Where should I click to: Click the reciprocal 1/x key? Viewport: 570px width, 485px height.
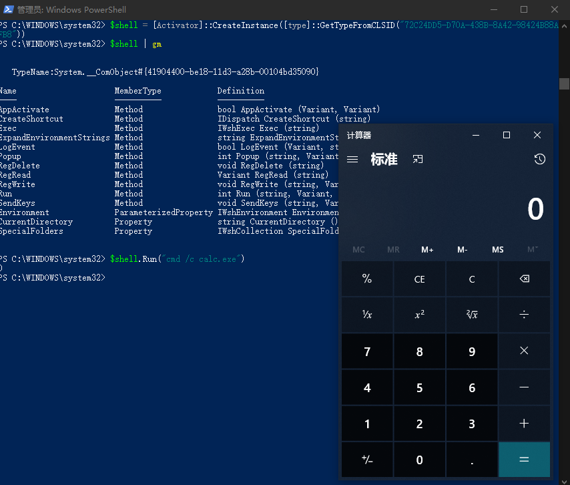pos(367,315)
